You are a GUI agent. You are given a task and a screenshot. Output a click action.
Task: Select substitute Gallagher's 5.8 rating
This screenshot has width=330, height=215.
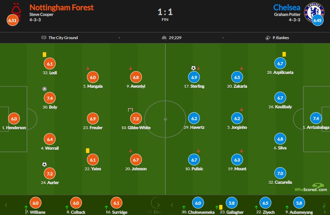(x=232, y=203)
